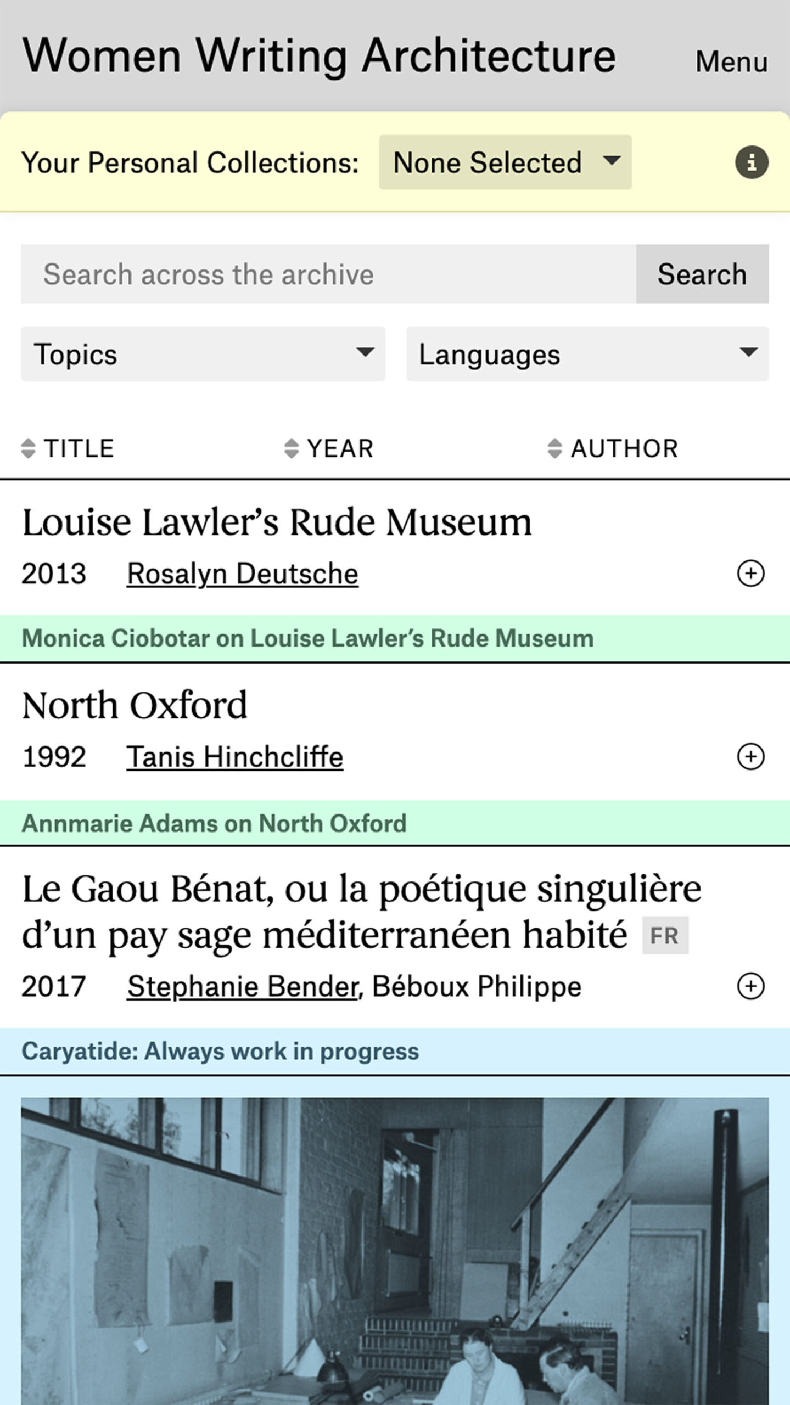Open Annmarie Adams on North Oxford annotation

214,823
